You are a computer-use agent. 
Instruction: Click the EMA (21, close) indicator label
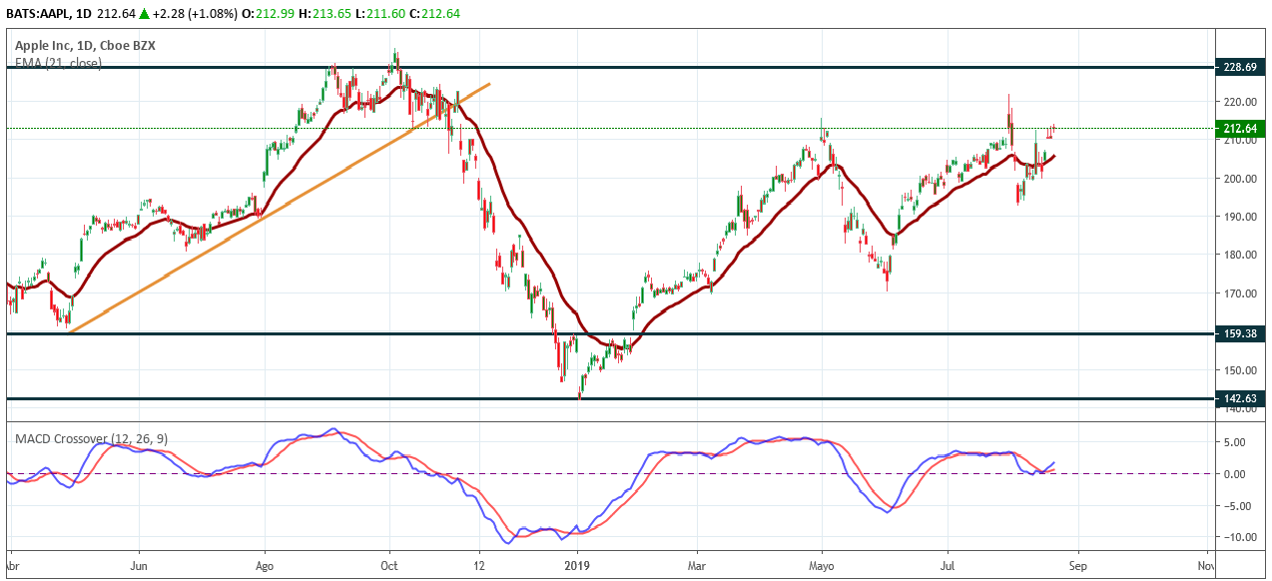(58, 62)
